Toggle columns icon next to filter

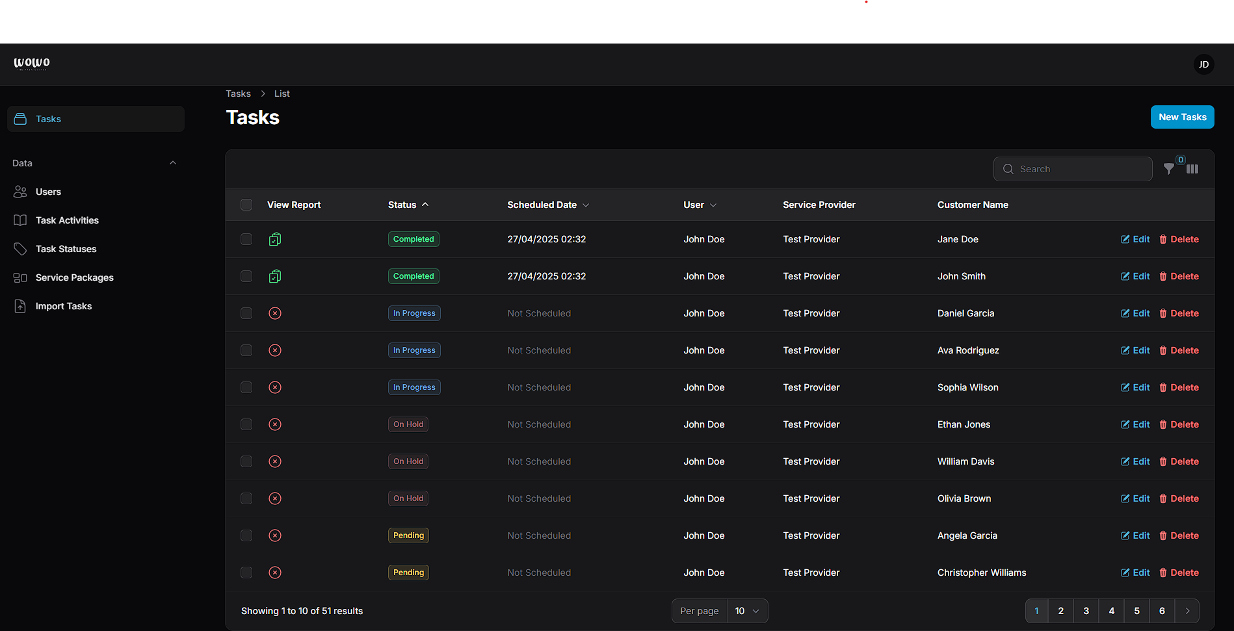click(1192, 169)
